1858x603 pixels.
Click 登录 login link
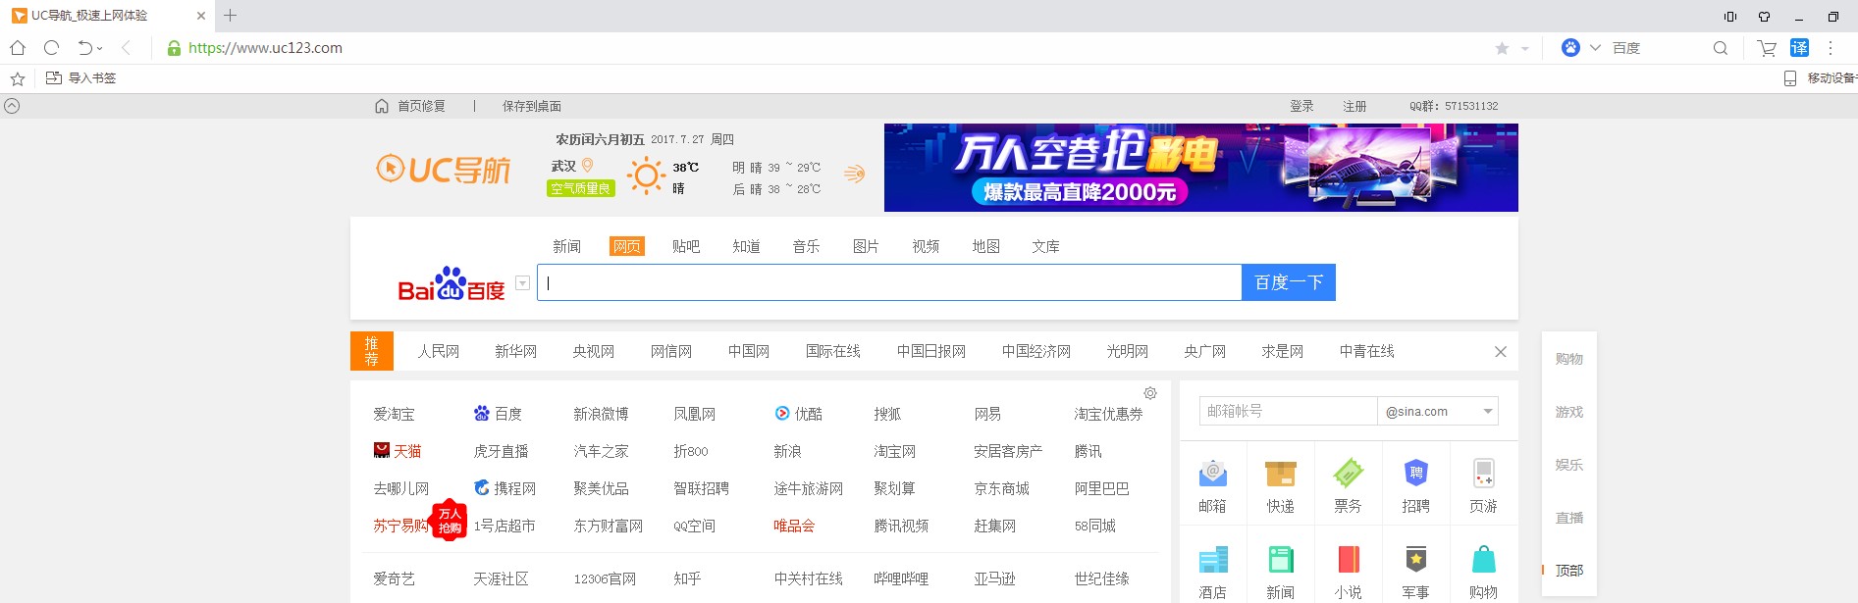tap(1301, 106)
